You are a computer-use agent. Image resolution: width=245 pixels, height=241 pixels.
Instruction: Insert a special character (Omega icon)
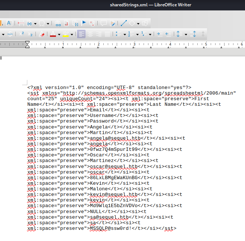(x=42, y=23)
